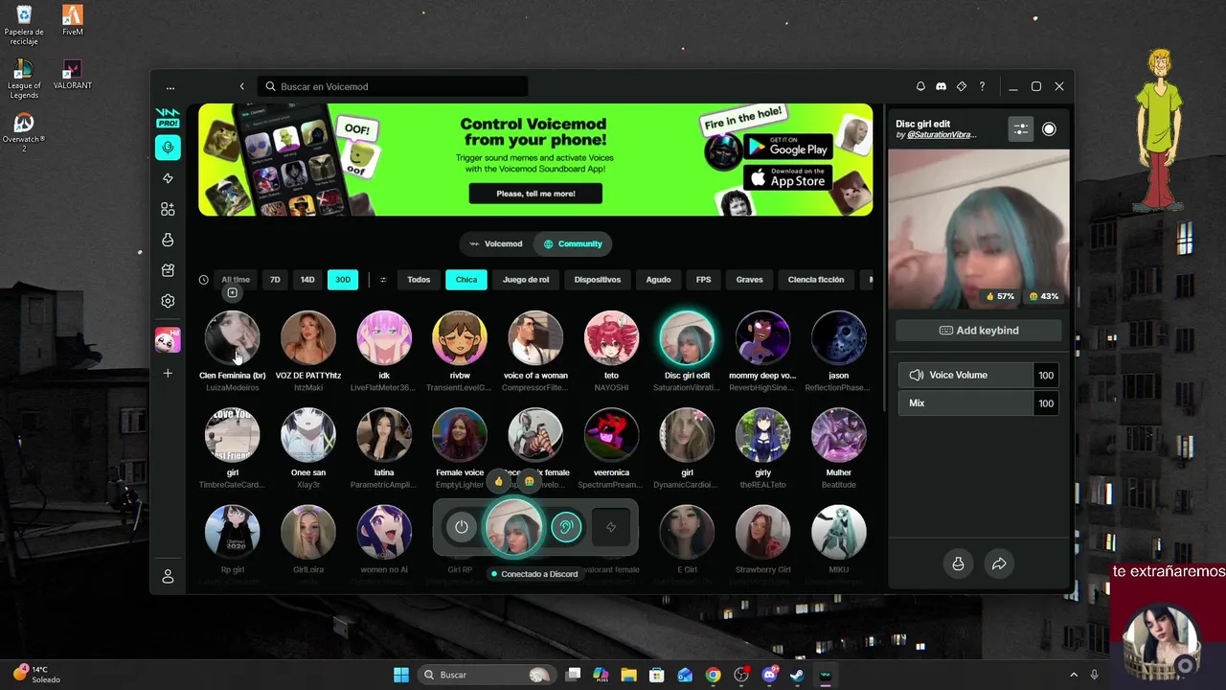Select the Todos category
This screenshot has height=690, width=1226.
[419, 280]
